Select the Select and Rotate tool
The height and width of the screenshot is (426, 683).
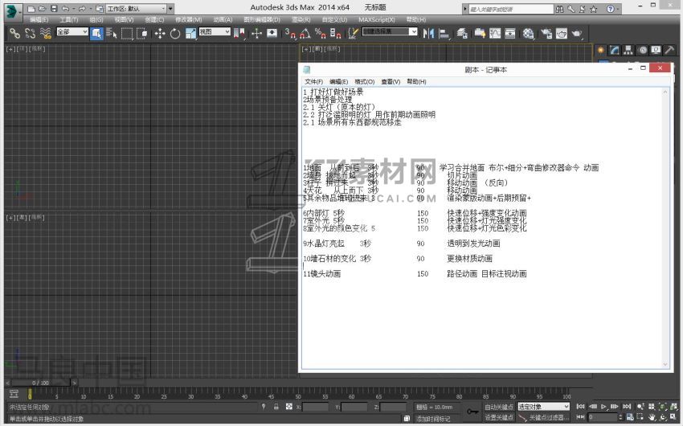pos(175,33)
